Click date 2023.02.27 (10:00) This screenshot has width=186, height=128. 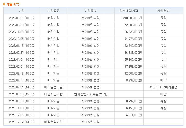pos(22,52)
